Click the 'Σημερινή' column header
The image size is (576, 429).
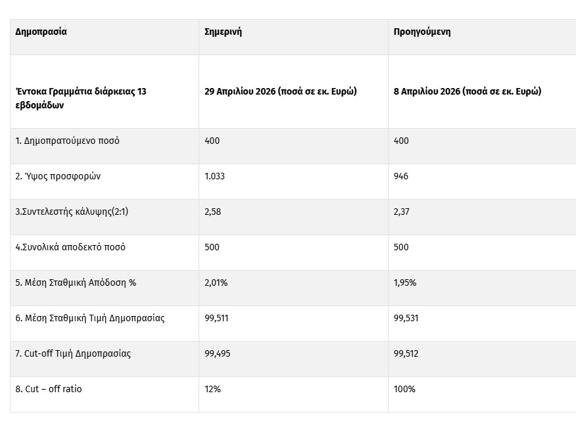pyautogui.click(x=224, y=32)
